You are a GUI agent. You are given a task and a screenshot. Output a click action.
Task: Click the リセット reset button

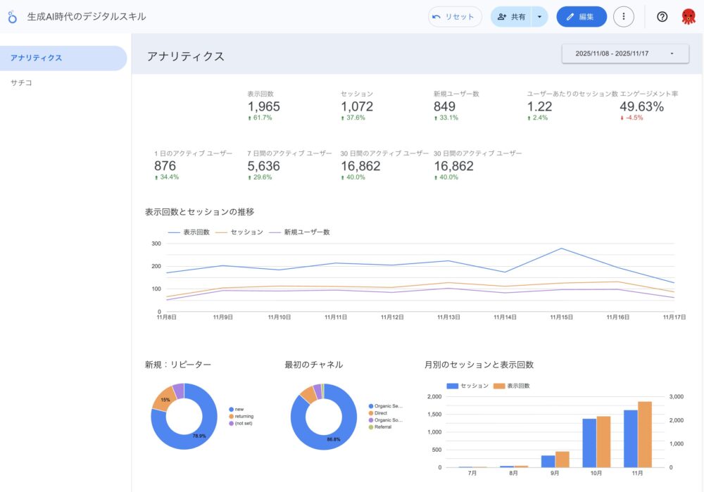point(455,17)
